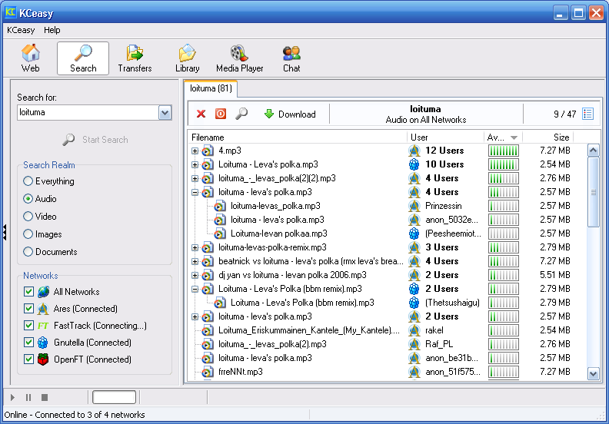Open the Help menu
Viewport: 609px width, 424px height.
click(52, 30)
